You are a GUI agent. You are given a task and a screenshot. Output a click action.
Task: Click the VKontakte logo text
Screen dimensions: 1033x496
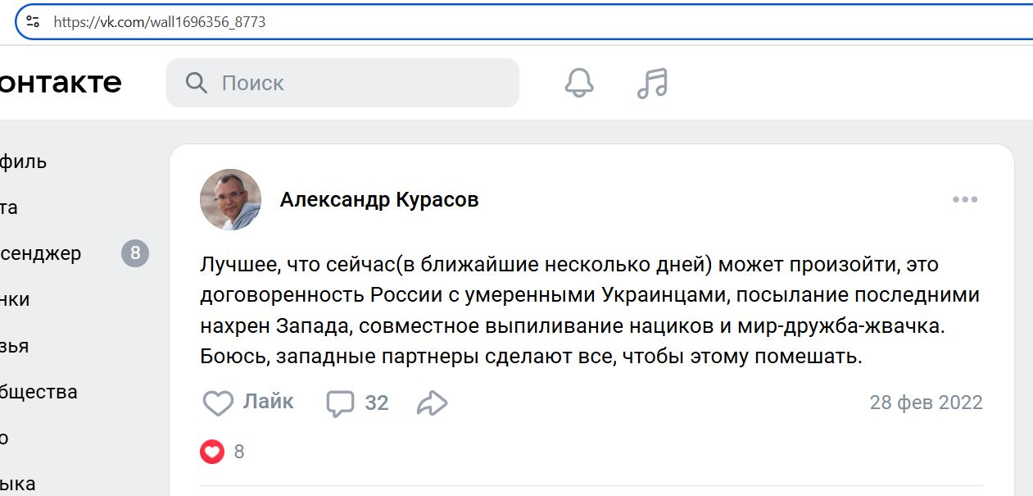click(x=61, y=83)
